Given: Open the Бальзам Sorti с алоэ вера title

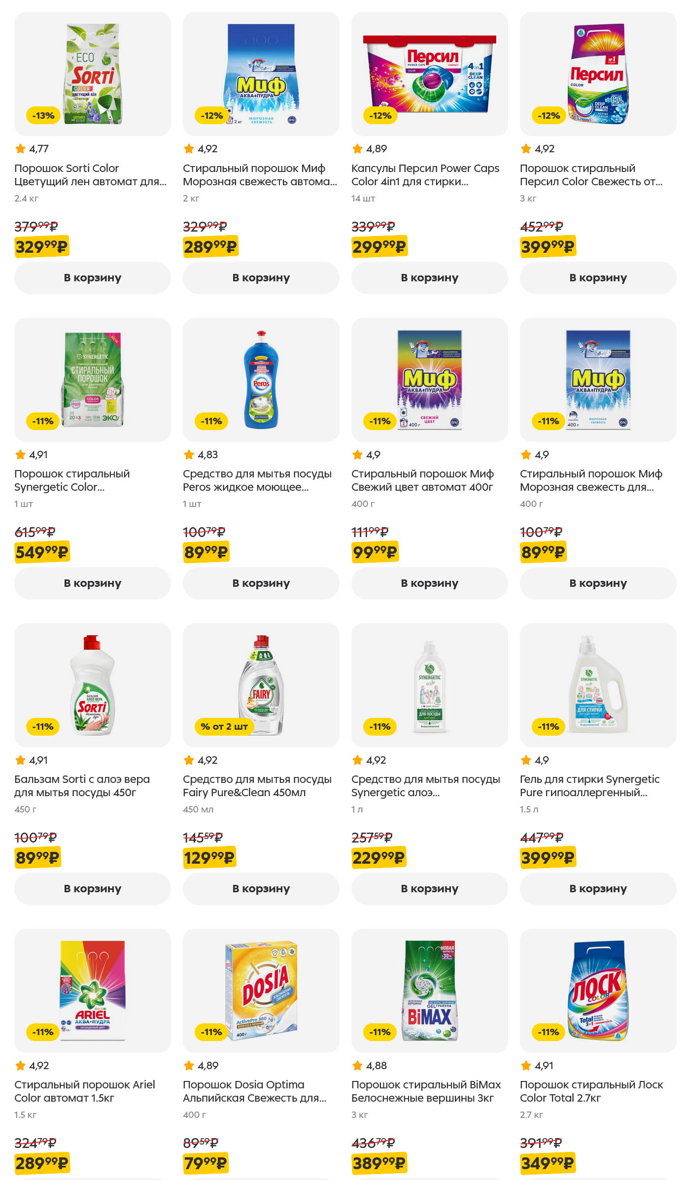Looking at the screenshot, I should pyautogui.click(x=82, y=786).
